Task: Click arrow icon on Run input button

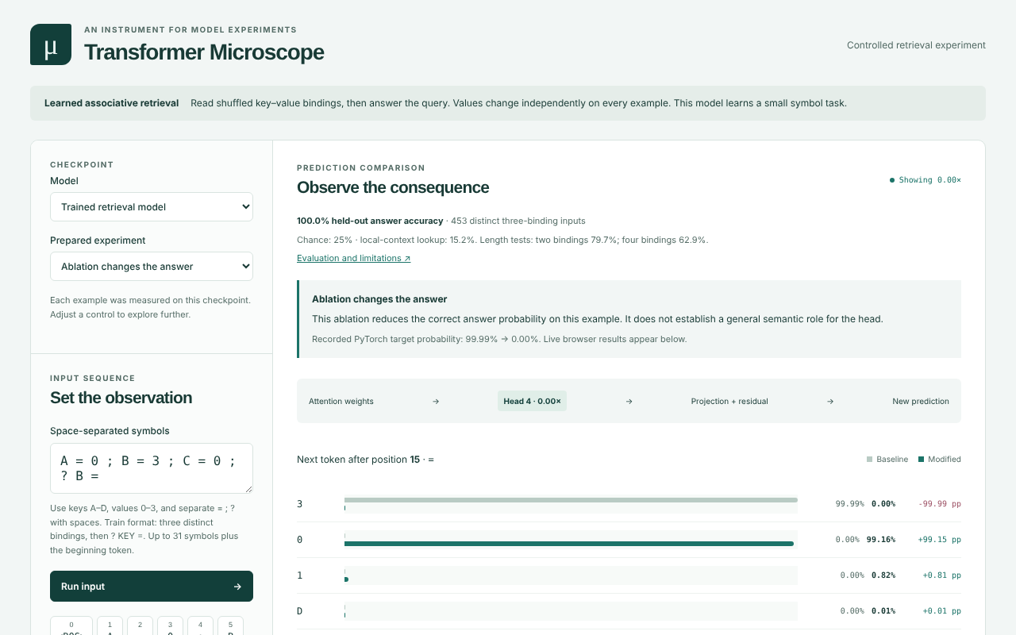Action: [x=237, y=587]
